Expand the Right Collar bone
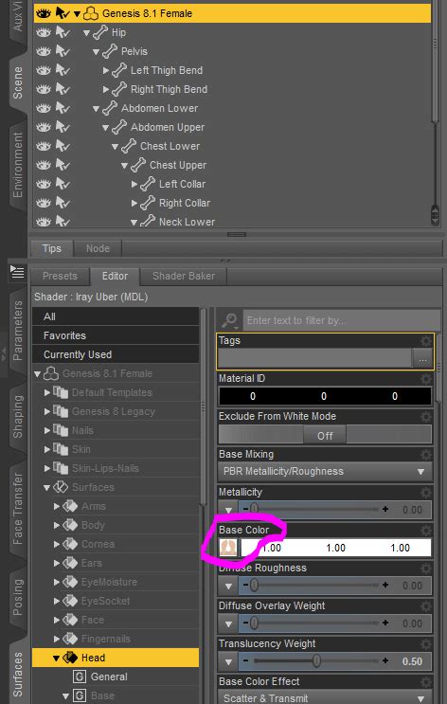Viewport: 447px width, 704px height. (x=134, y=203)
